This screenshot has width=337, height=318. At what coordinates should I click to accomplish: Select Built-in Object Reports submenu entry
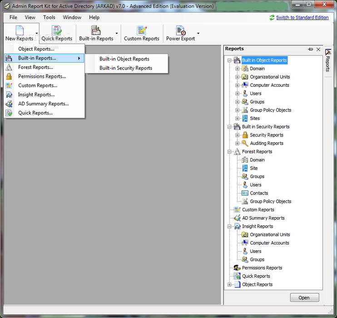tap(126, 59)
